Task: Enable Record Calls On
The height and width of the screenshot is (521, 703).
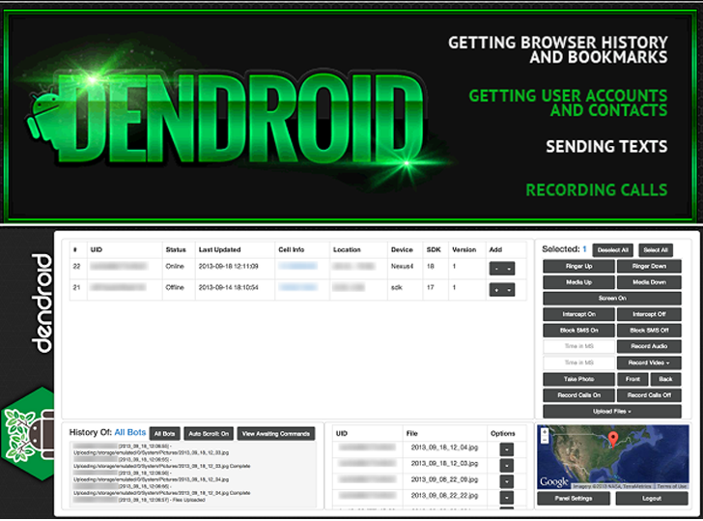Action: point(578,395)
